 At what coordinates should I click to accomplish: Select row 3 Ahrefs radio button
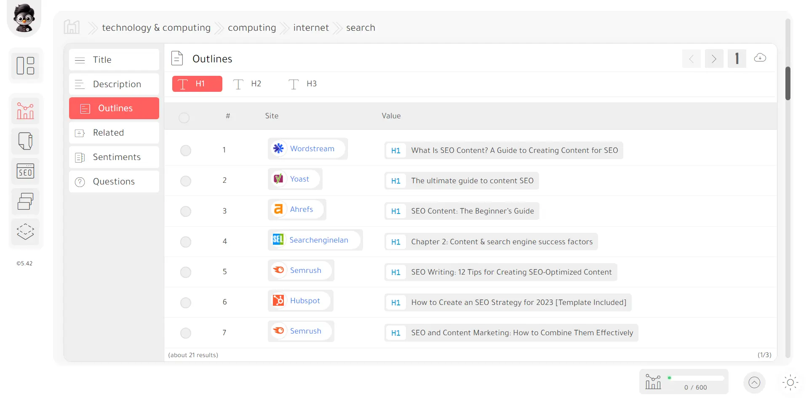186,211
